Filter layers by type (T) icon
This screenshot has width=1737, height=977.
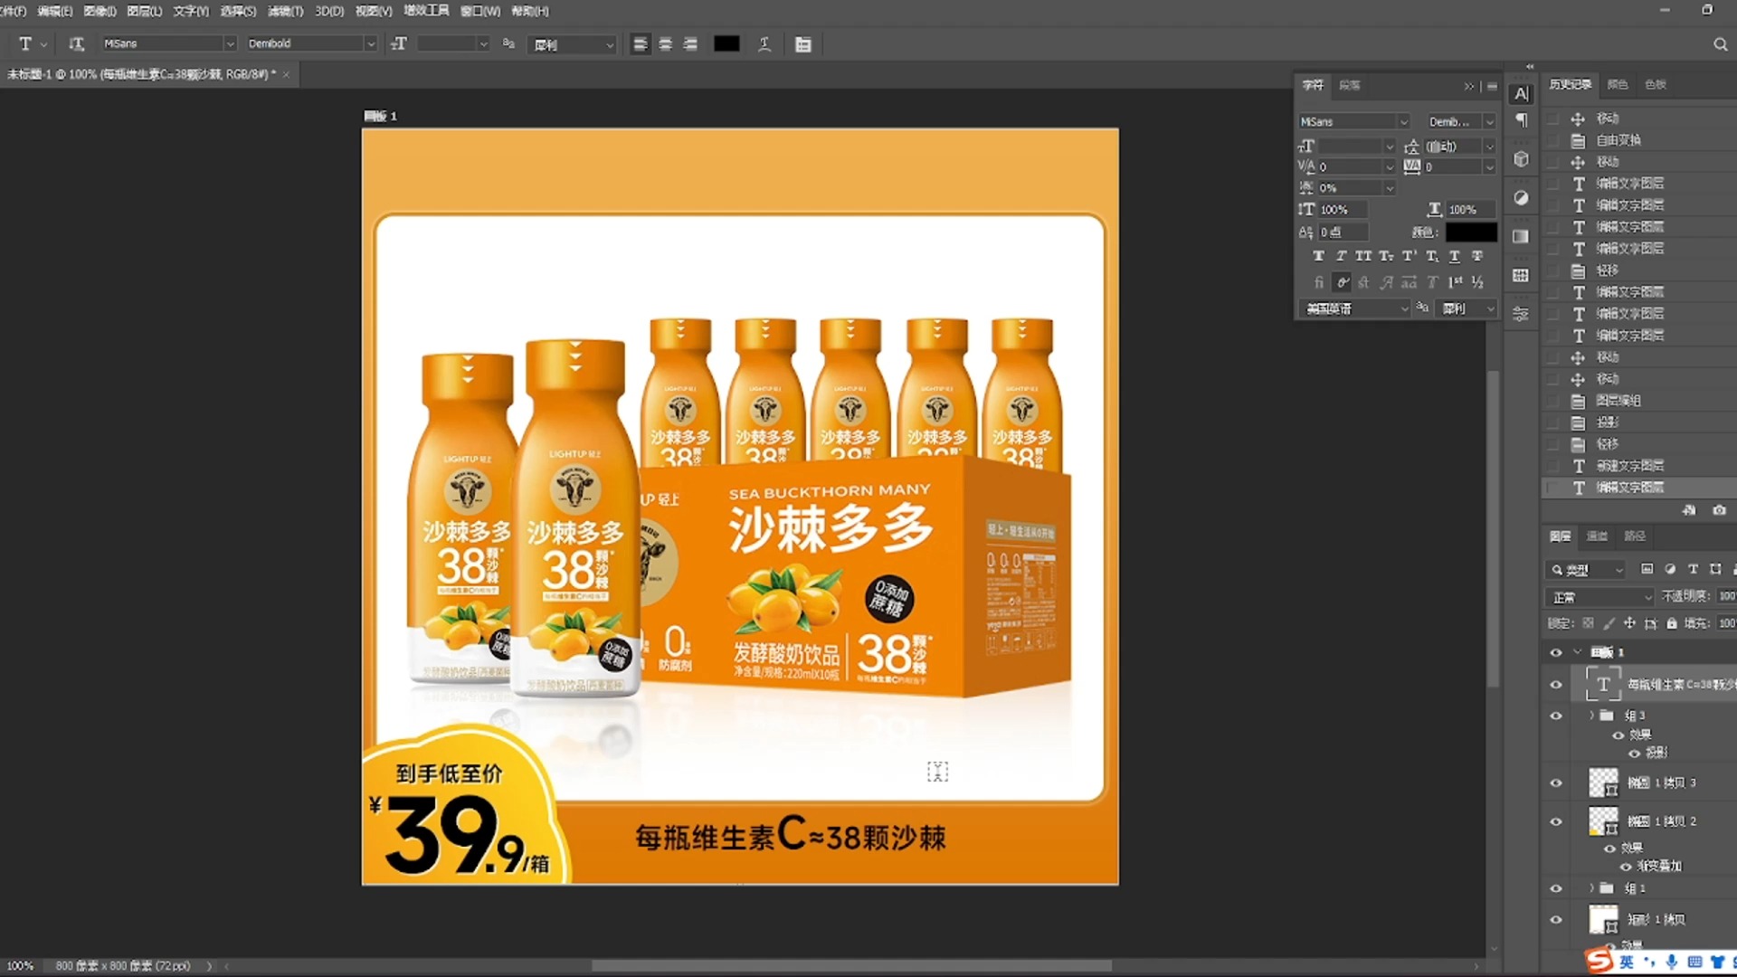tap(1693, 569)
